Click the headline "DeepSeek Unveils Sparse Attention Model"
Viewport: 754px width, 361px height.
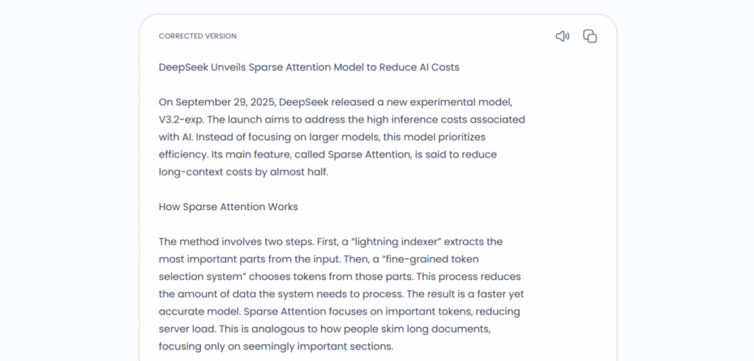tap(309, 67)
